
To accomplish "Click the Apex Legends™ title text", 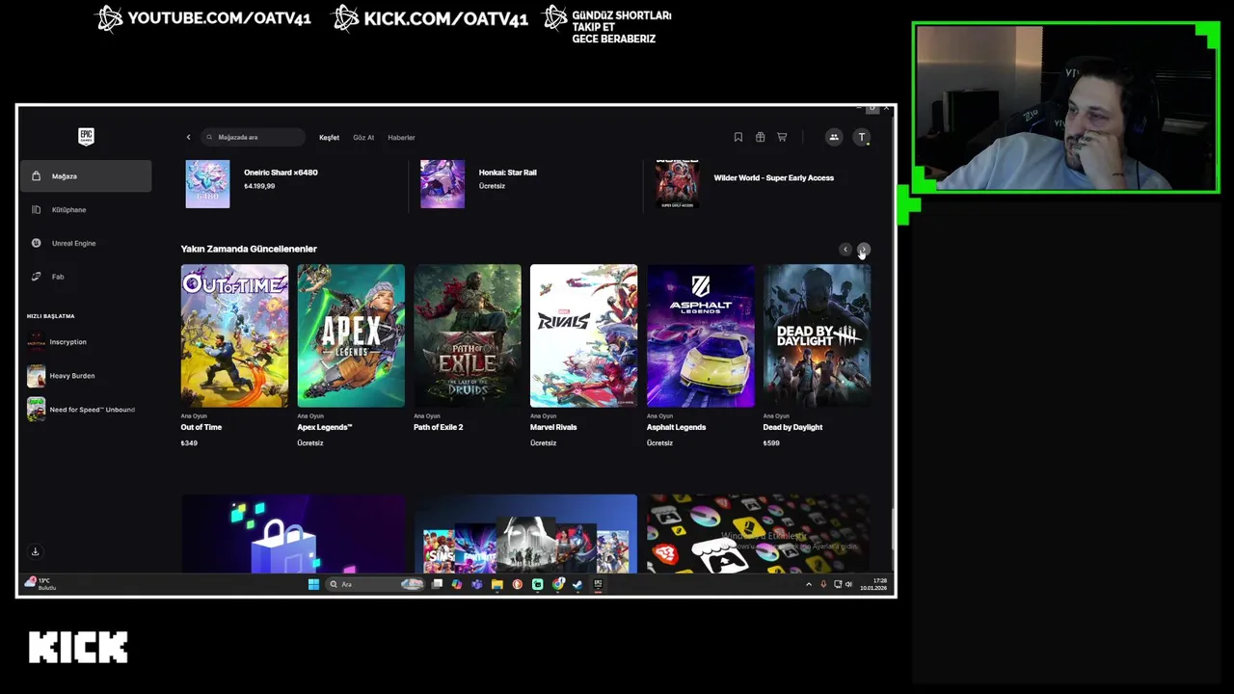I will (325, 427).
